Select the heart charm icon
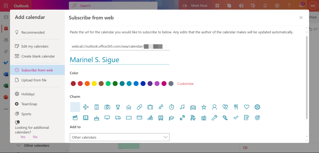Screen dimensions: 319x153 pos(246,107)
